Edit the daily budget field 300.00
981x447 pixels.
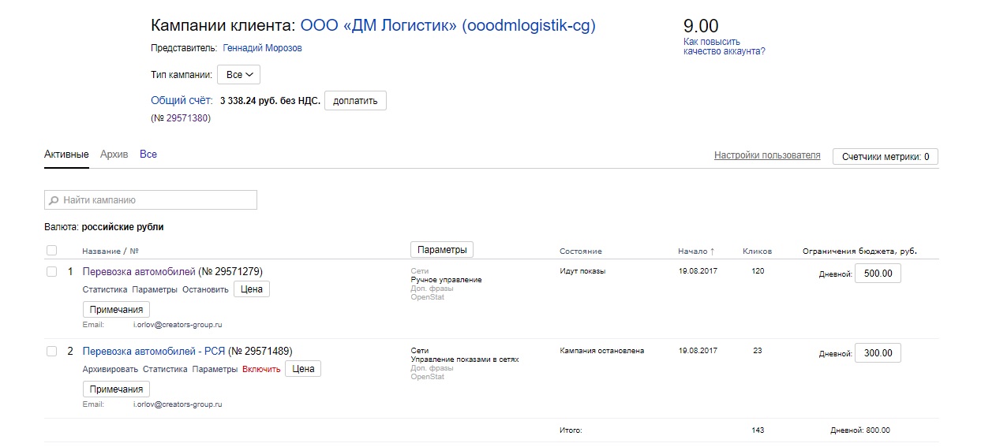point(878,353)
